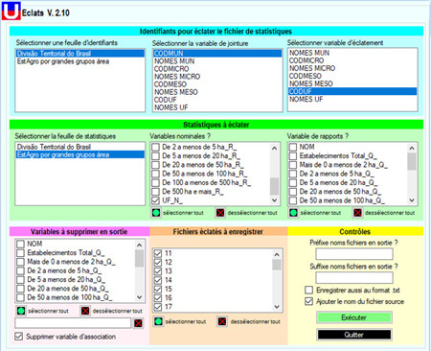The width and height of the screenshot is (431, 351).
Task: Click Variable de rapports scrollbar thumb
Action: 412,161
